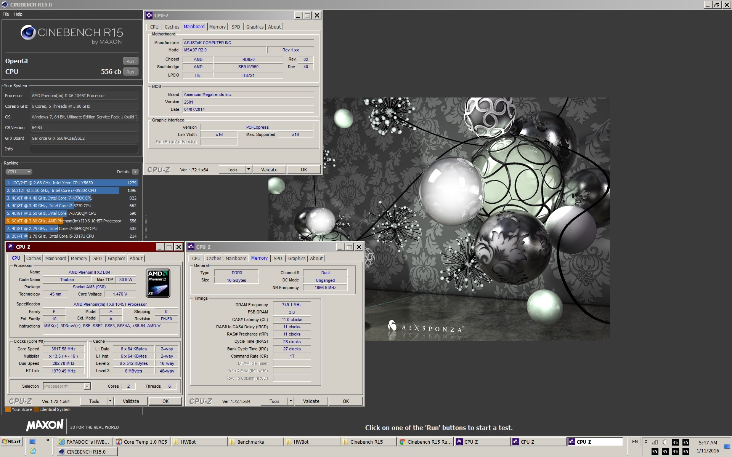Switch to SPD tab in Memory window

tap(278, 258)
